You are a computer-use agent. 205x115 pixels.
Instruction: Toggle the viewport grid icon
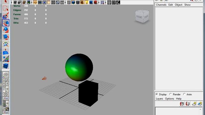point(35,2)
